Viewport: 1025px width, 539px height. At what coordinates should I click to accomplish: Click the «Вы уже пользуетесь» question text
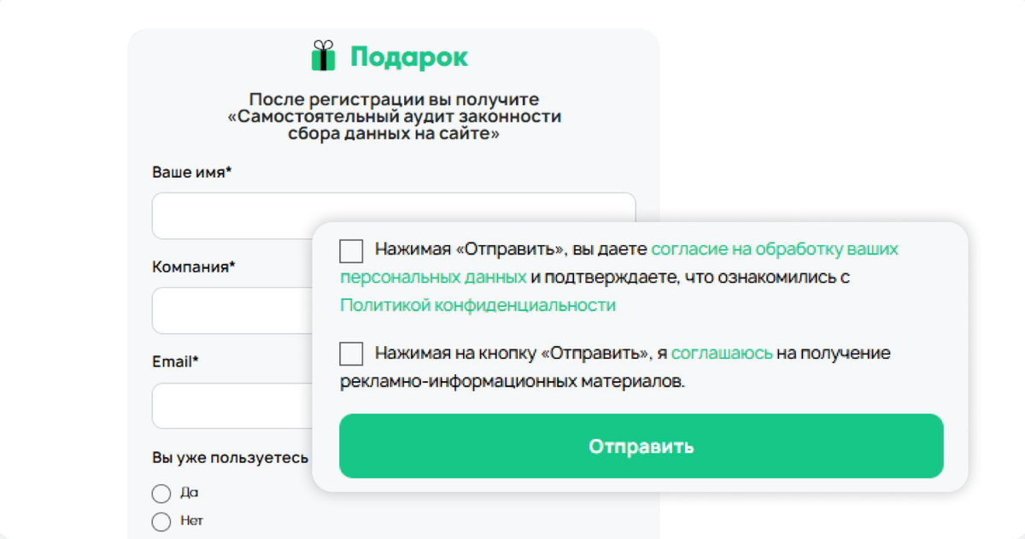click(x=229, y=457)
